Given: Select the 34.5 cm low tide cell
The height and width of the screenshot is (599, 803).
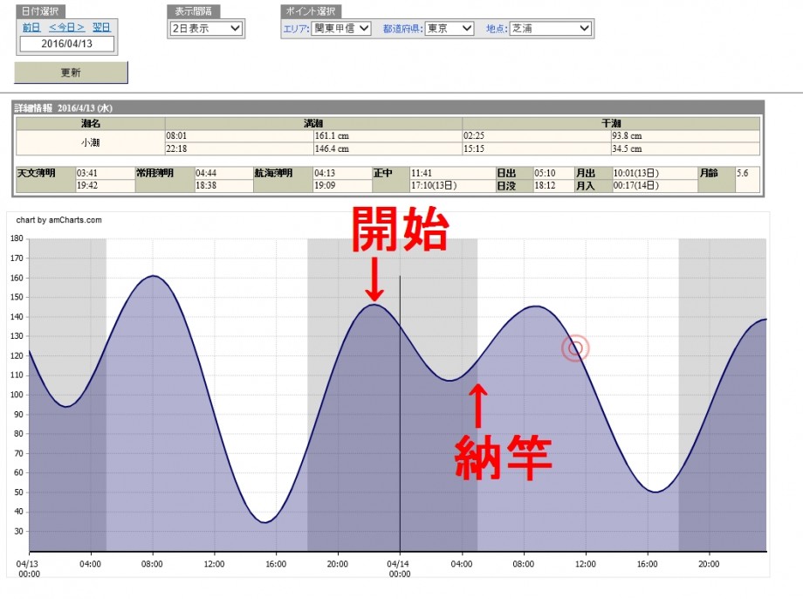Looking at the screenshot, I should pos(685,148).
